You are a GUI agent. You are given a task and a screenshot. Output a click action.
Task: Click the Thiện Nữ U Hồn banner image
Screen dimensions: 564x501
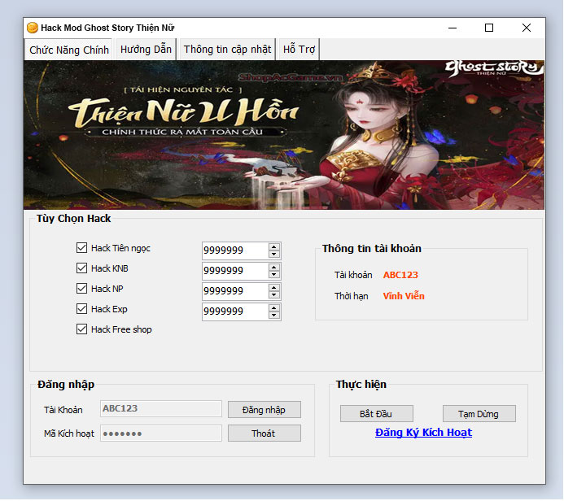pyautogui.click(x=284, y=135)
